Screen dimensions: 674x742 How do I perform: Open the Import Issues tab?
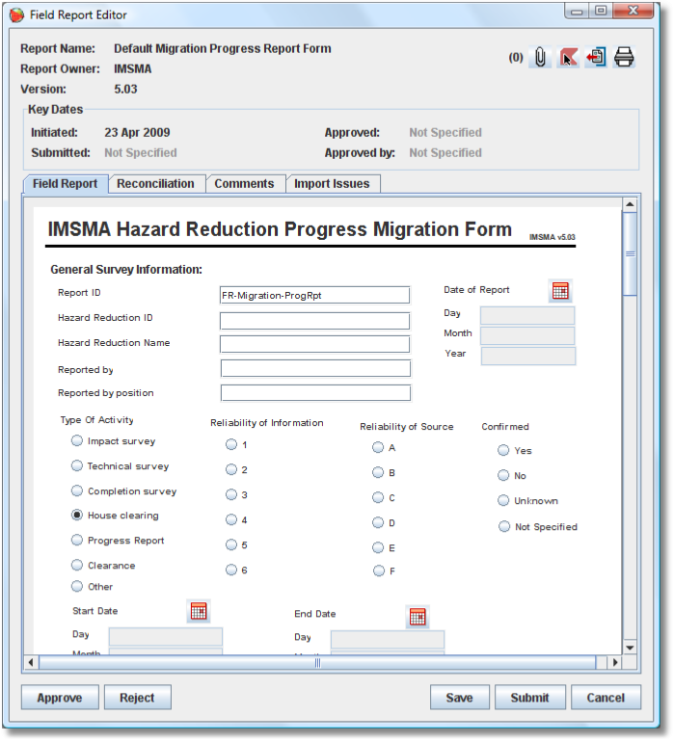pyautogui.click(x=332, y=184)
